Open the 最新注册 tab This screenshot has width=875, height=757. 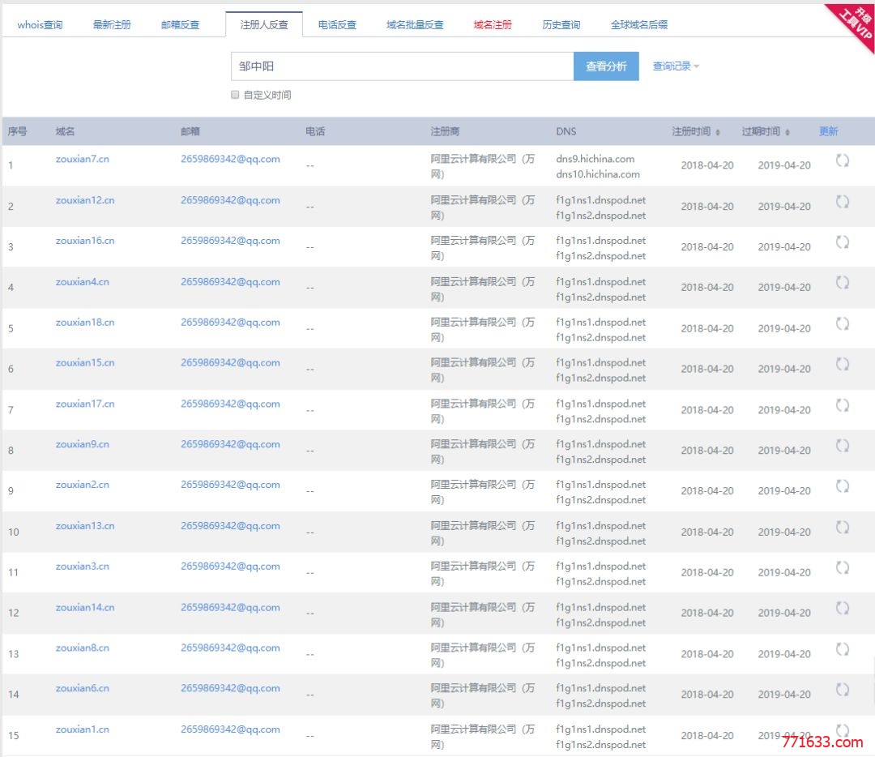[112, 24]
